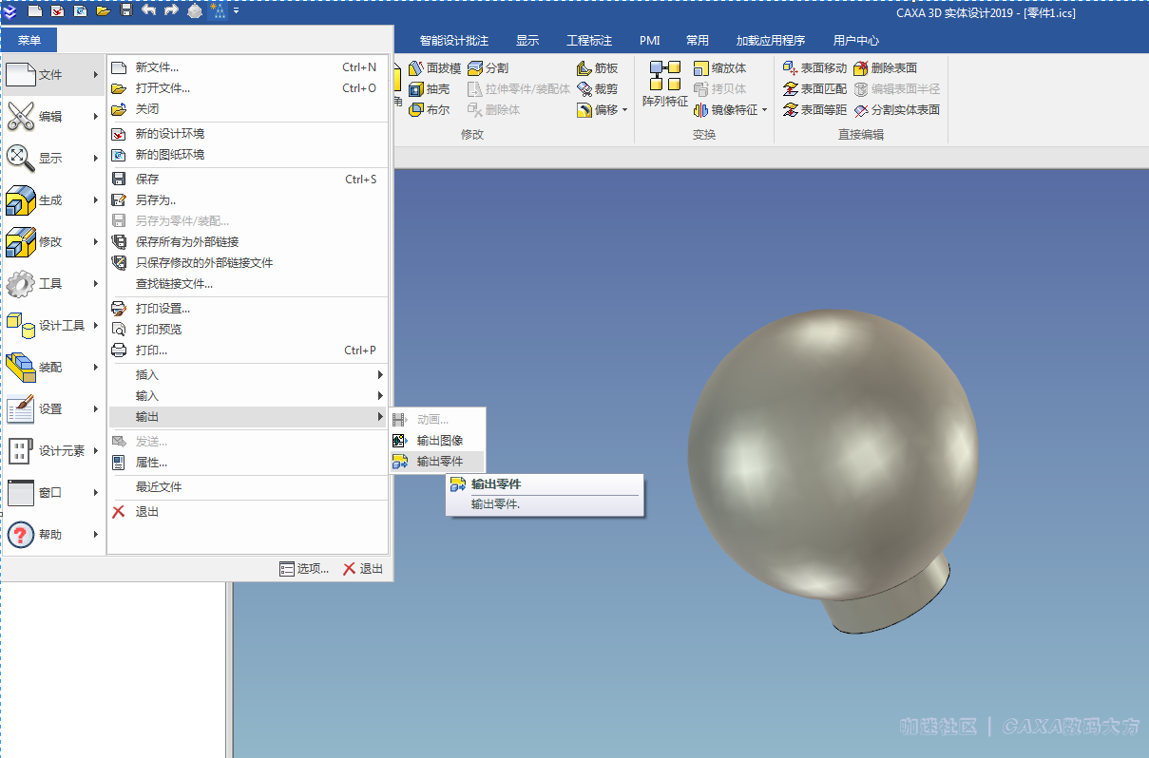
Task: Expand the 生成 menu category
Action: tap(54, 200)
